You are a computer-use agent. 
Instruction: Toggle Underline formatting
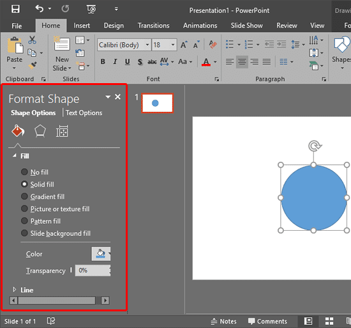click(x=128, y=61)
